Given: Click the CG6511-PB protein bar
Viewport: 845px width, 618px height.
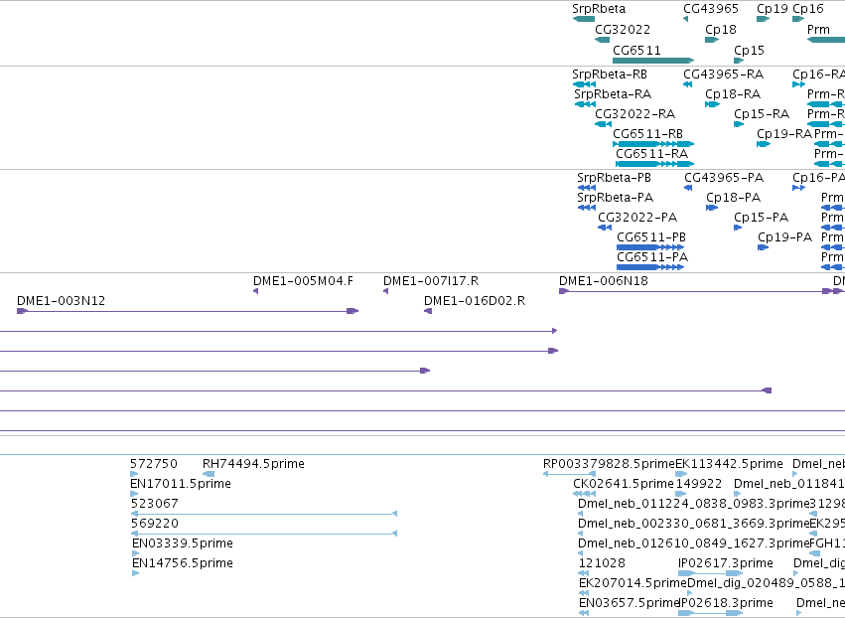Looking at the screenshot, I should click(x=650, y=247).
